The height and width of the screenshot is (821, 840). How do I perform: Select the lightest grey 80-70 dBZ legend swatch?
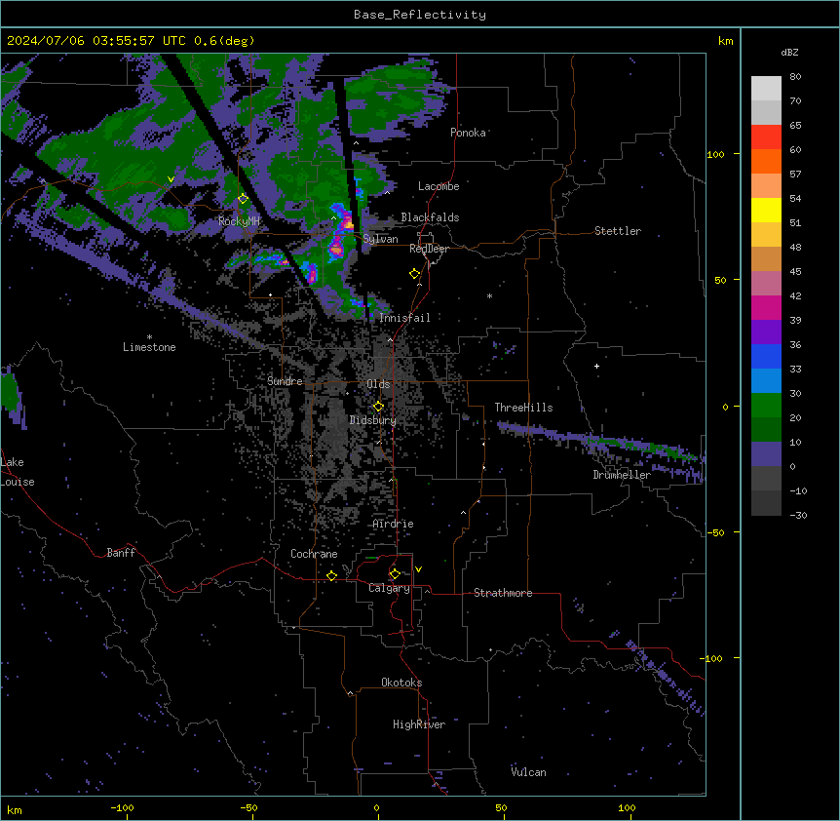[x=766, y=89]
